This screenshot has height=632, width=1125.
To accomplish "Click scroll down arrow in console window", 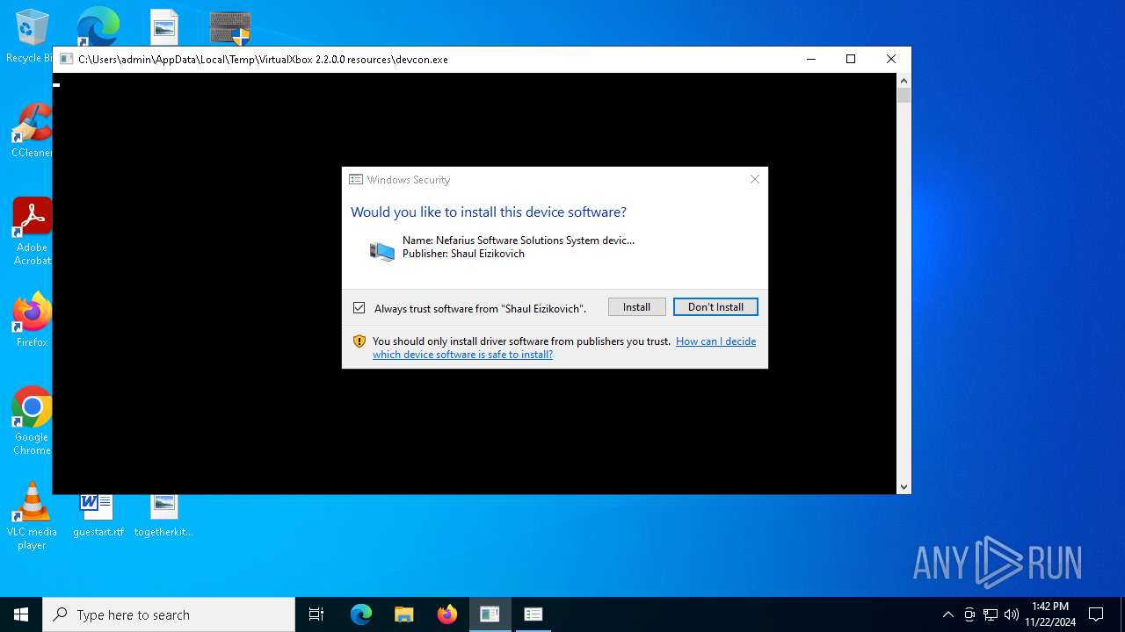I will point(904,487).
